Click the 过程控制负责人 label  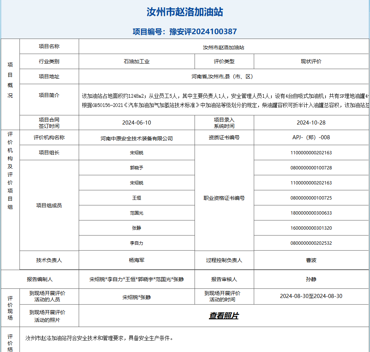(224, 260)
